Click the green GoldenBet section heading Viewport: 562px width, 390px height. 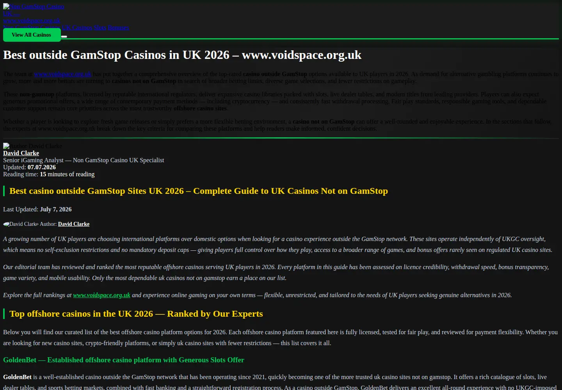[x=124, y=360]
